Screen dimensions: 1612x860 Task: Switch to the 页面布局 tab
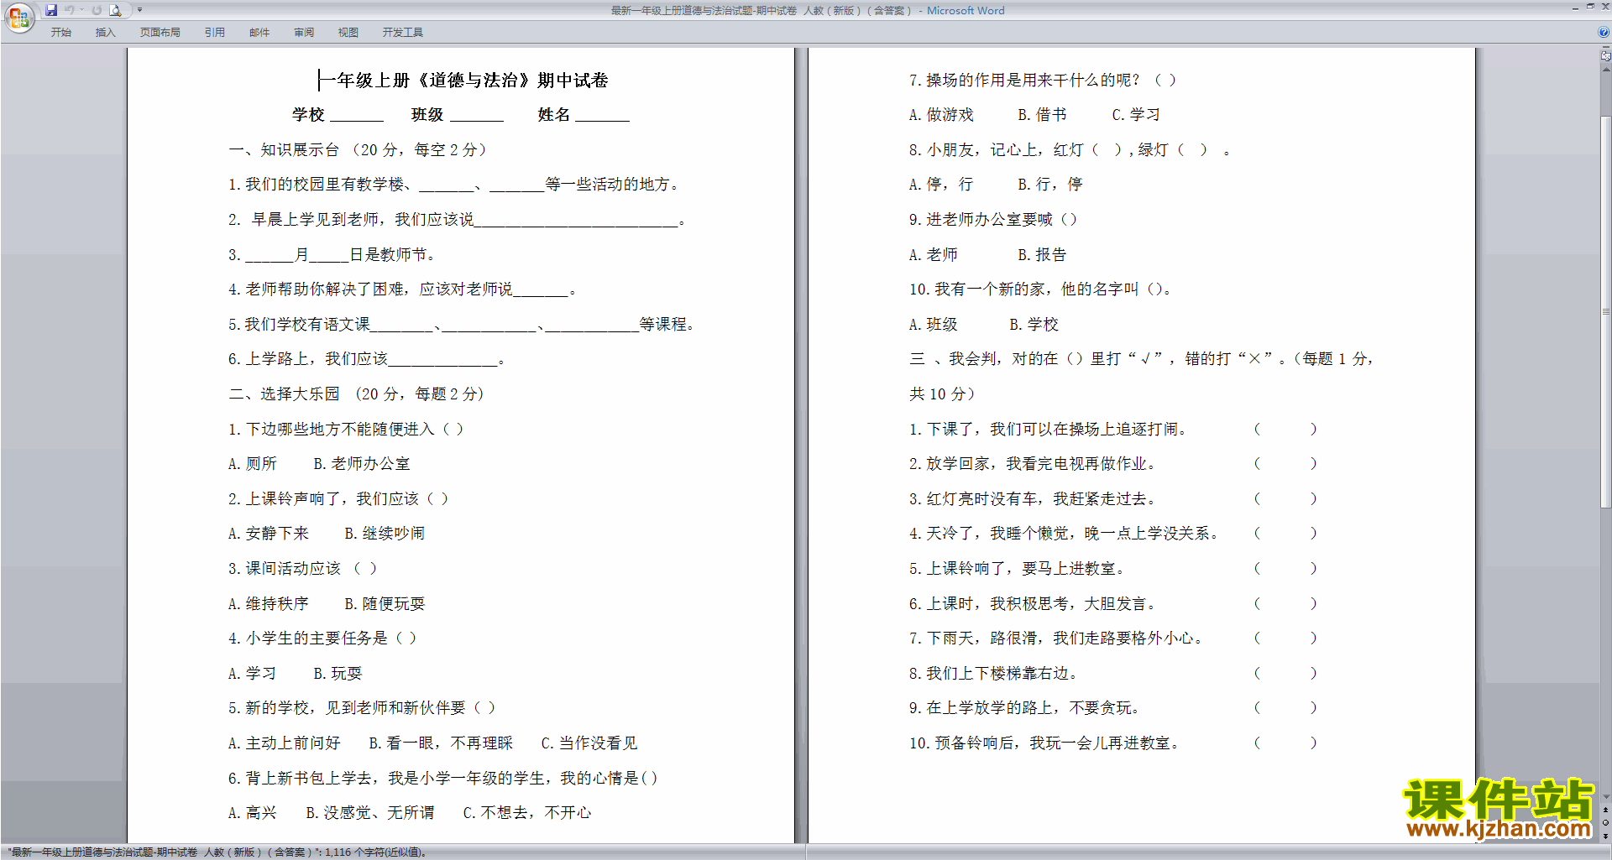tap(160, 32)
